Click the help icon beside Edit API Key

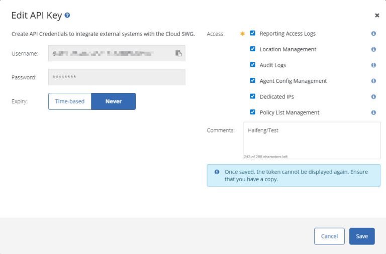(67, 16)
